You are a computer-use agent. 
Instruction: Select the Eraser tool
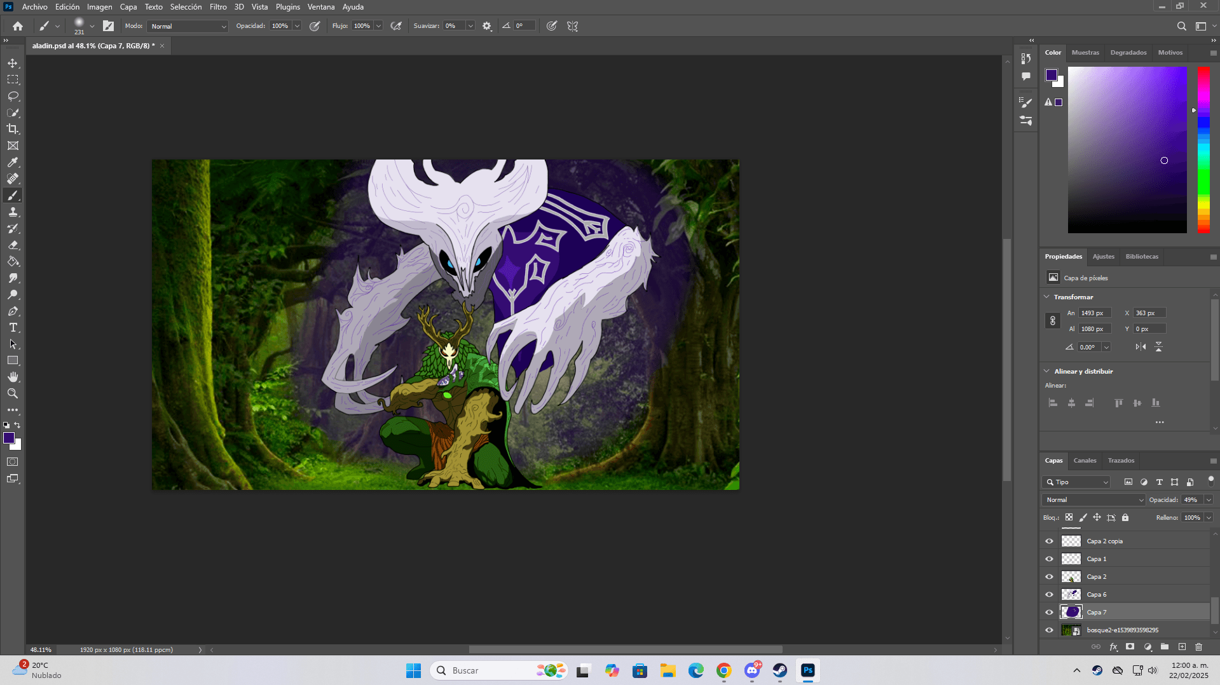pos(13,245)
